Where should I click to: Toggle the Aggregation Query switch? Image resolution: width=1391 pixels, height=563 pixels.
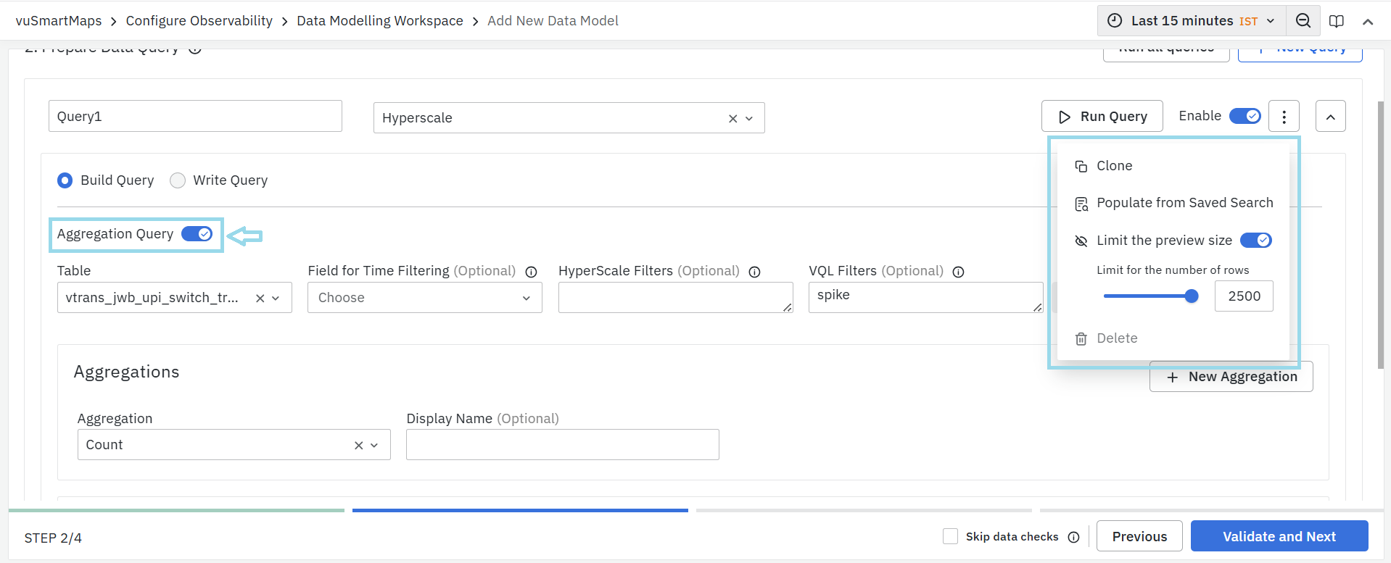(197, 234)
